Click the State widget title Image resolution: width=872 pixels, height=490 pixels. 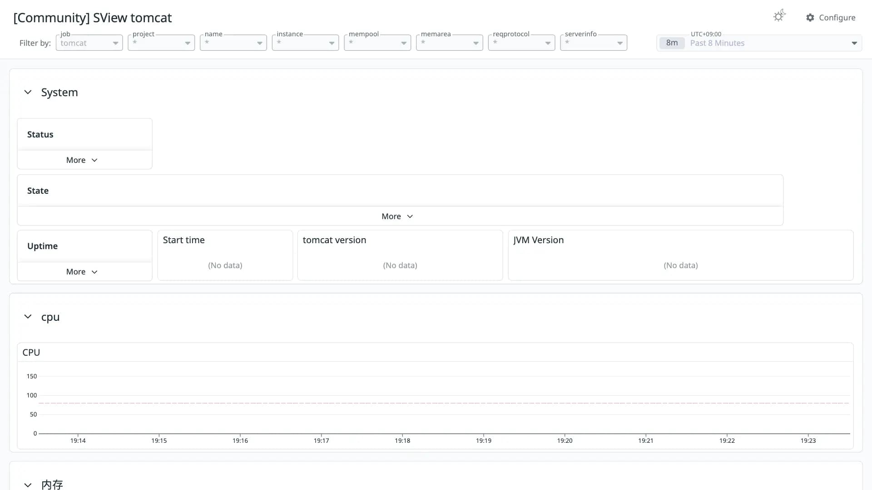tap(38, 191)
